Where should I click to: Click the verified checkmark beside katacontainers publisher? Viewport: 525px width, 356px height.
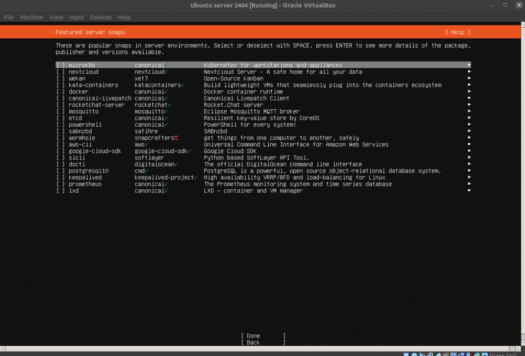[x=183, y=85]
